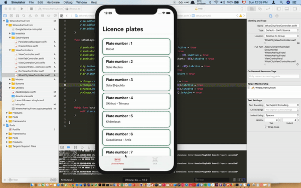Viewport: 301px width, 188px height.
Task: Click the Xcode Run button
Action: point(22,9)
